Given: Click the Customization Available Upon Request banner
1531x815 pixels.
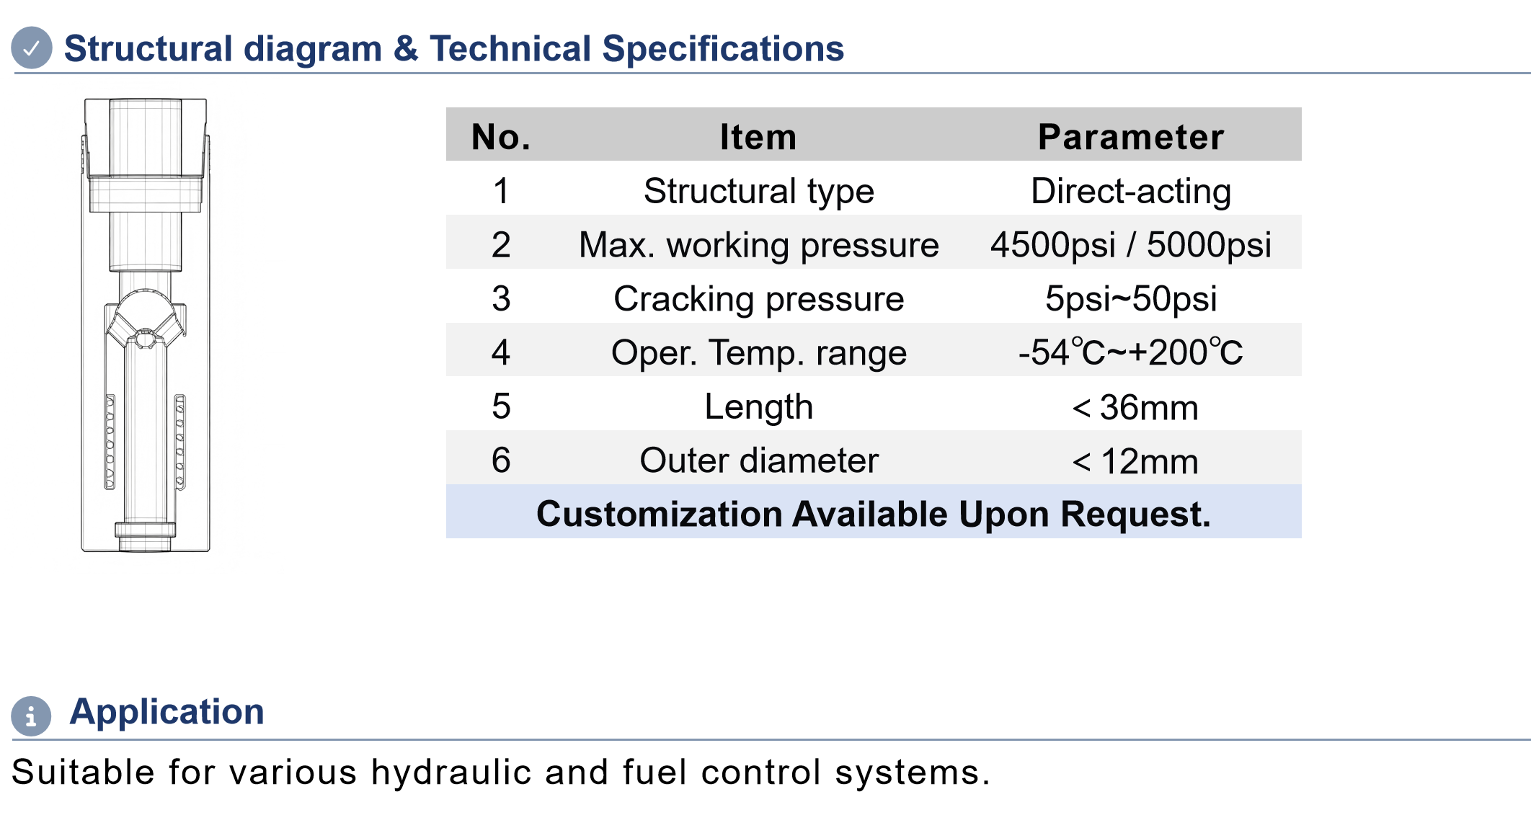Looking at the screenshot, I should tap(874, 512).
